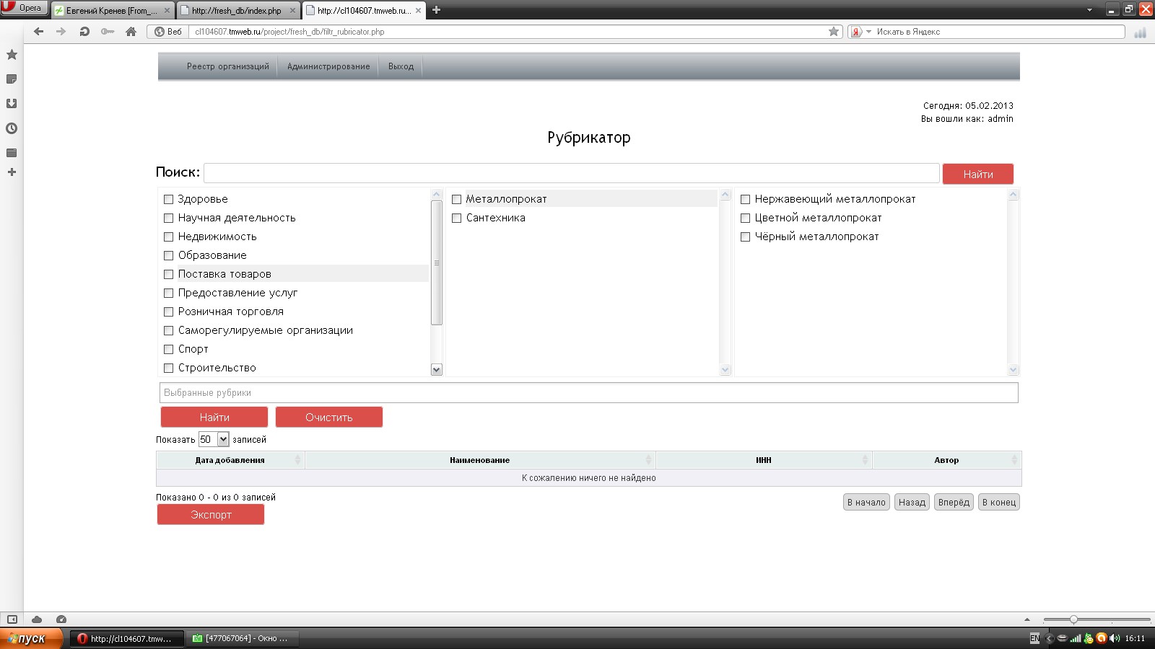
Task: Tick the Поставка товаров checkbox
Action: [x=169, y=275]
